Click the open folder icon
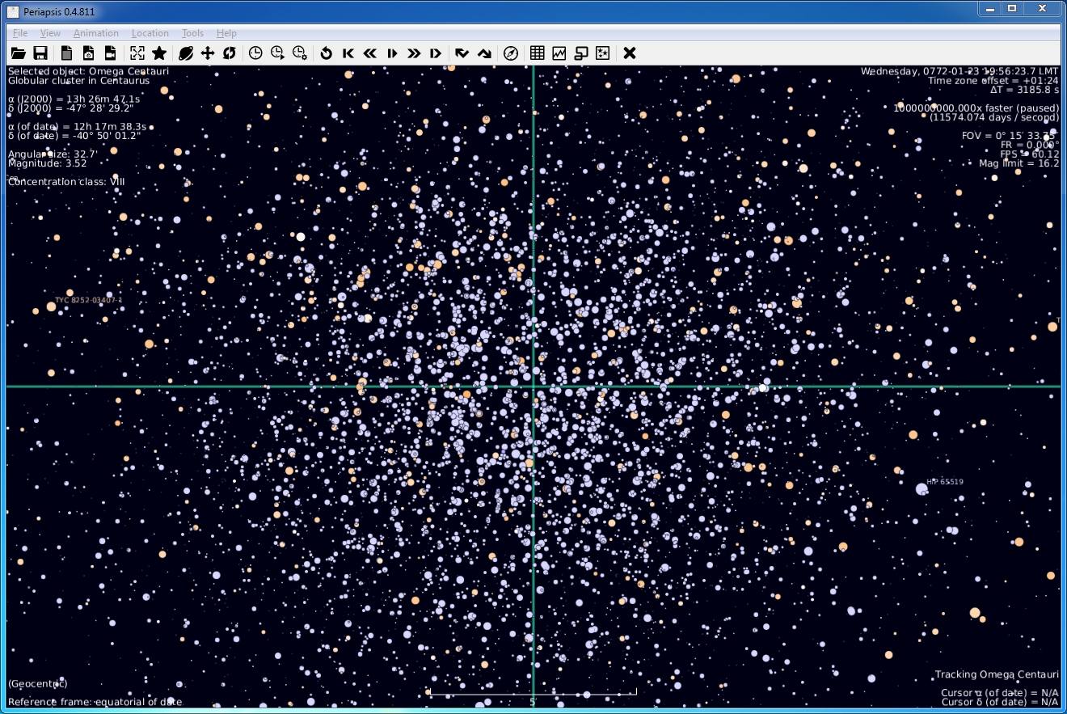 pyautogui.click(x=18, y=53)
